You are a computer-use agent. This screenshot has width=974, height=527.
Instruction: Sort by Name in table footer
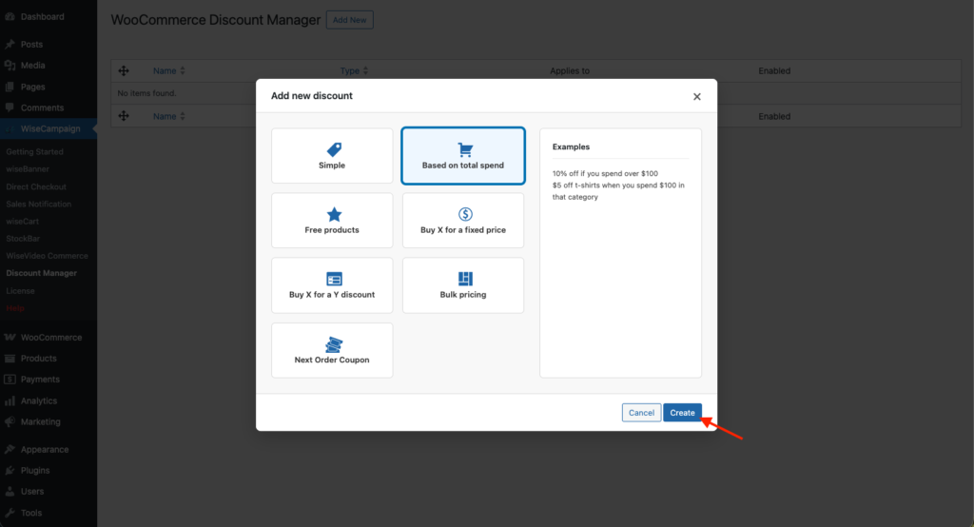[169, 116]
